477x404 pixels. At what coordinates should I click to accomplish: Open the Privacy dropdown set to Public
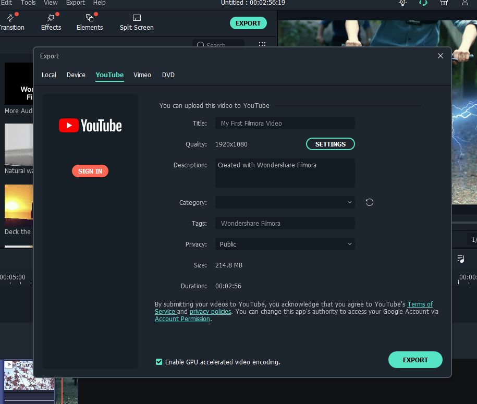click(285, 244)
